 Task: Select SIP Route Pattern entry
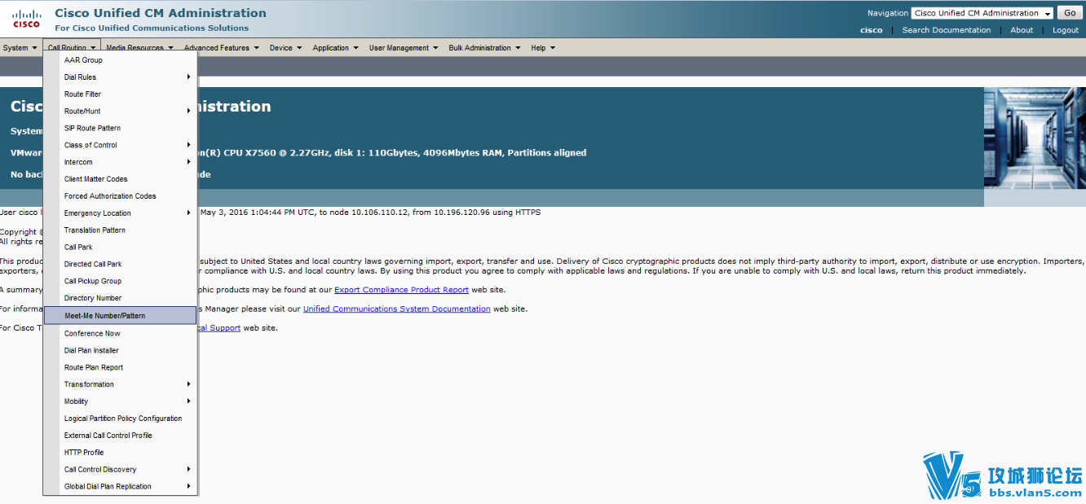click(120, 129)
